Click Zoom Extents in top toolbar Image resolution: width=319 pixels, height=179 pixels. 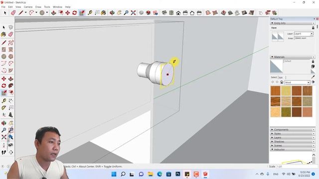[133, 13]
